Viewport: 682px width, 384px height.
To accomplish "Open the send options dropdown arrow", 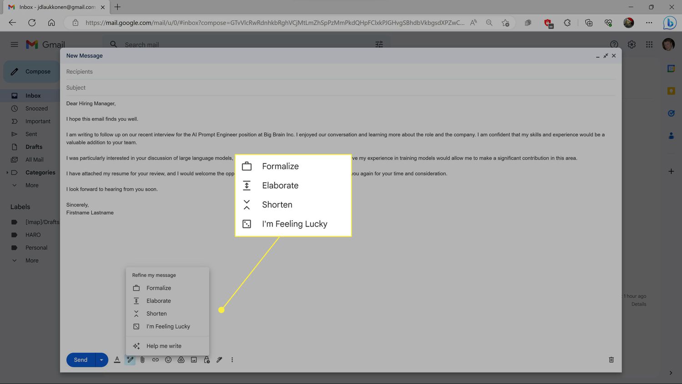I will click(101, 360).
